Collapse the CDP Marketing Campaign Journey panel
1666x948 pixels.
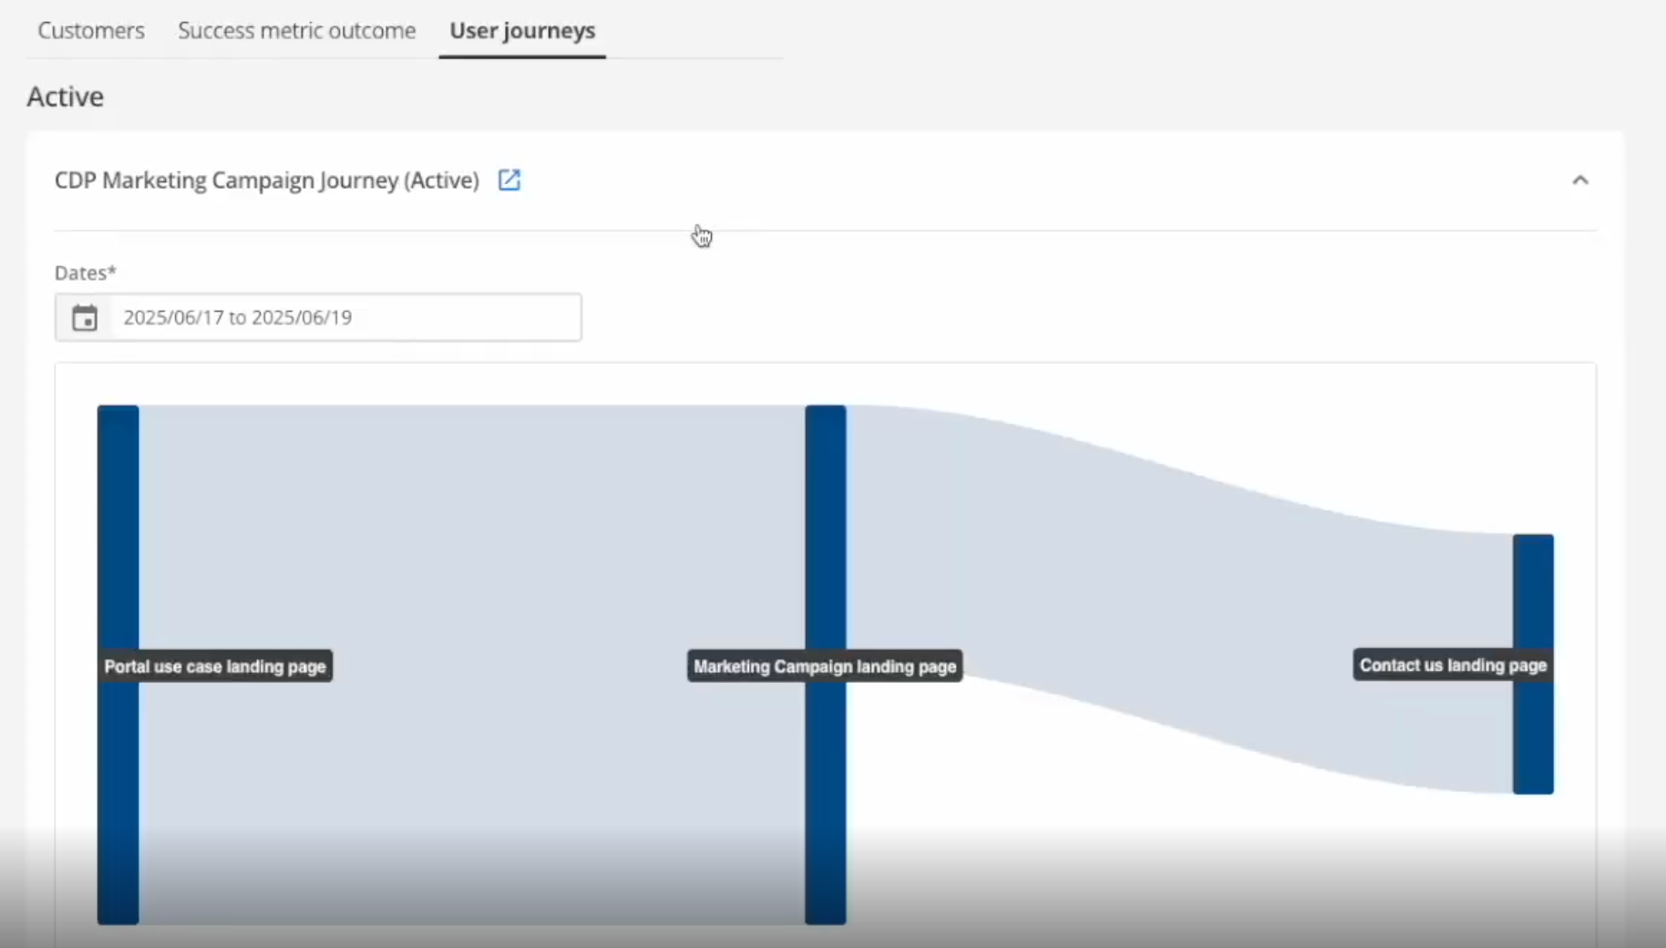(1581, 180)
